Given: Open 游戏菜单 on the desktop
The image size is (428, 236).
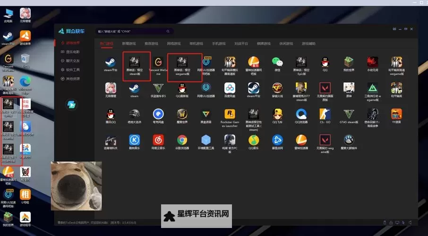Looking at the screenshot, I should 25,38.
